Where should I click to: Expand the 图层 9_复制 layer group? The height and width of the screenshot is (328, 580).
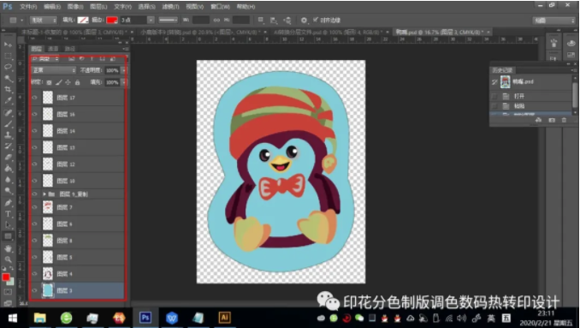click(44, 194)
